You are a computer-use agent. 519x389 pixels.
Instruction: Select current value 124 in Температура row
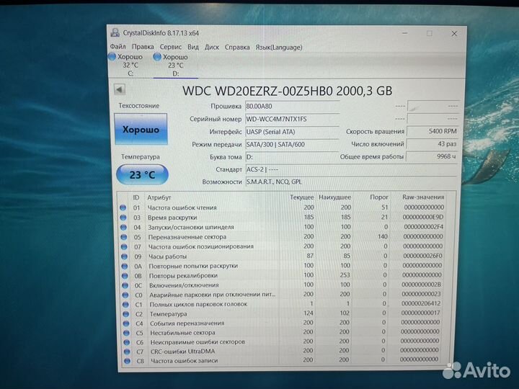click(x=309, y=313)
